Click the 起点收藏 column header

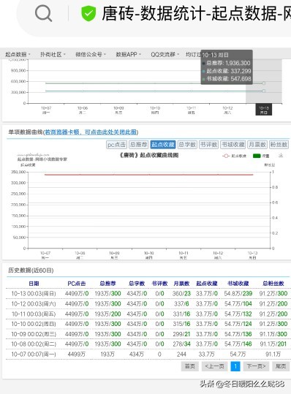click(x=207, y=284)
